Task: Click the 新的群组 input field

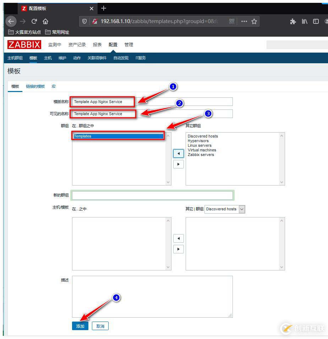Action: (x=152, y=195)
